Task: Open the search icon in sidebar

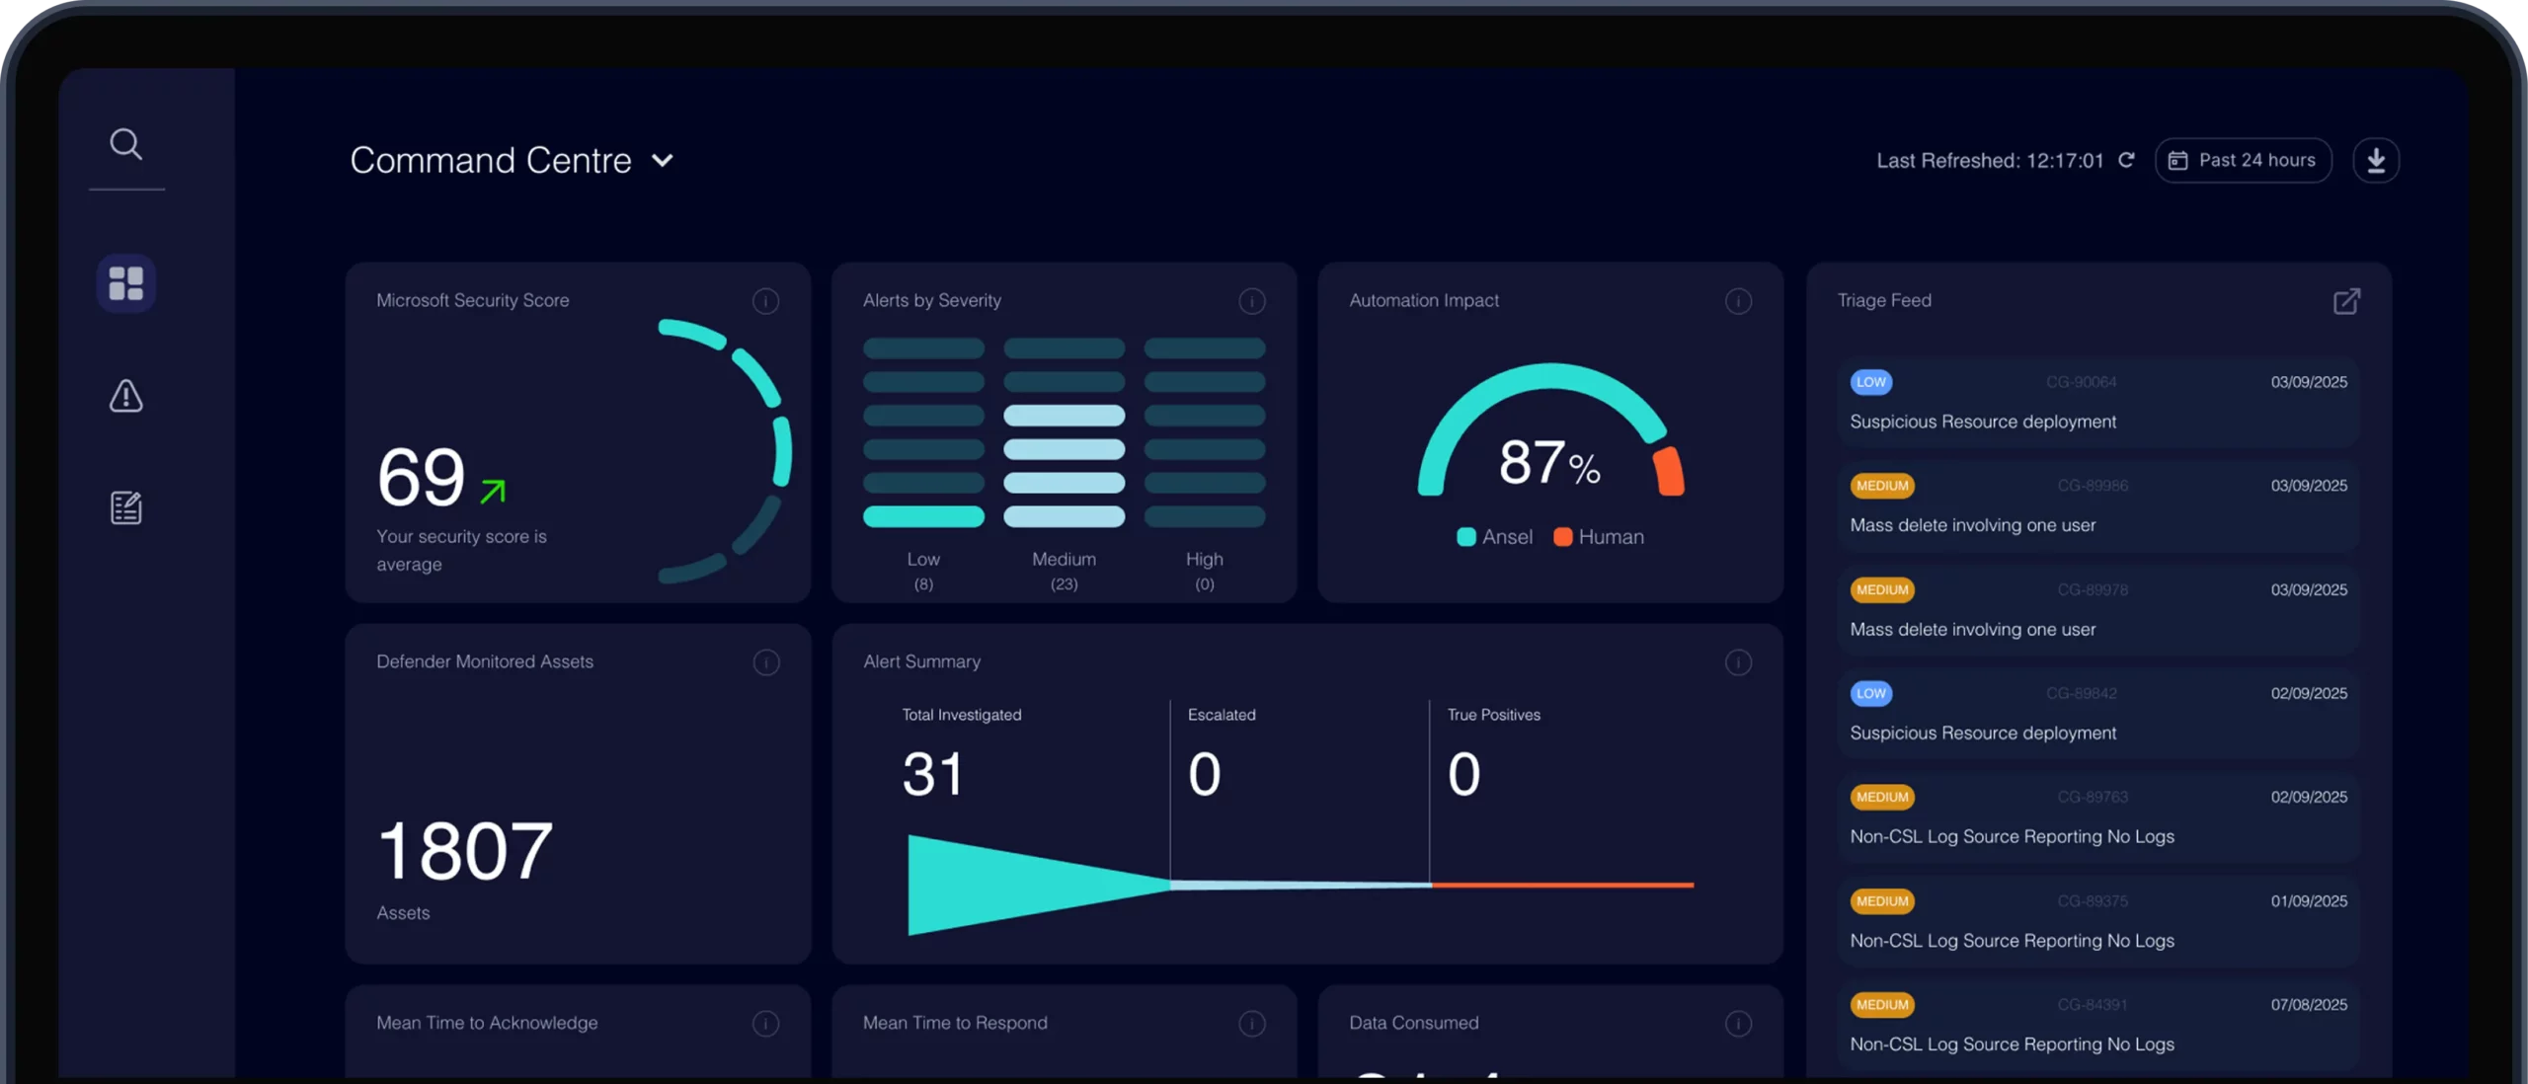Action: click(126, 144)
